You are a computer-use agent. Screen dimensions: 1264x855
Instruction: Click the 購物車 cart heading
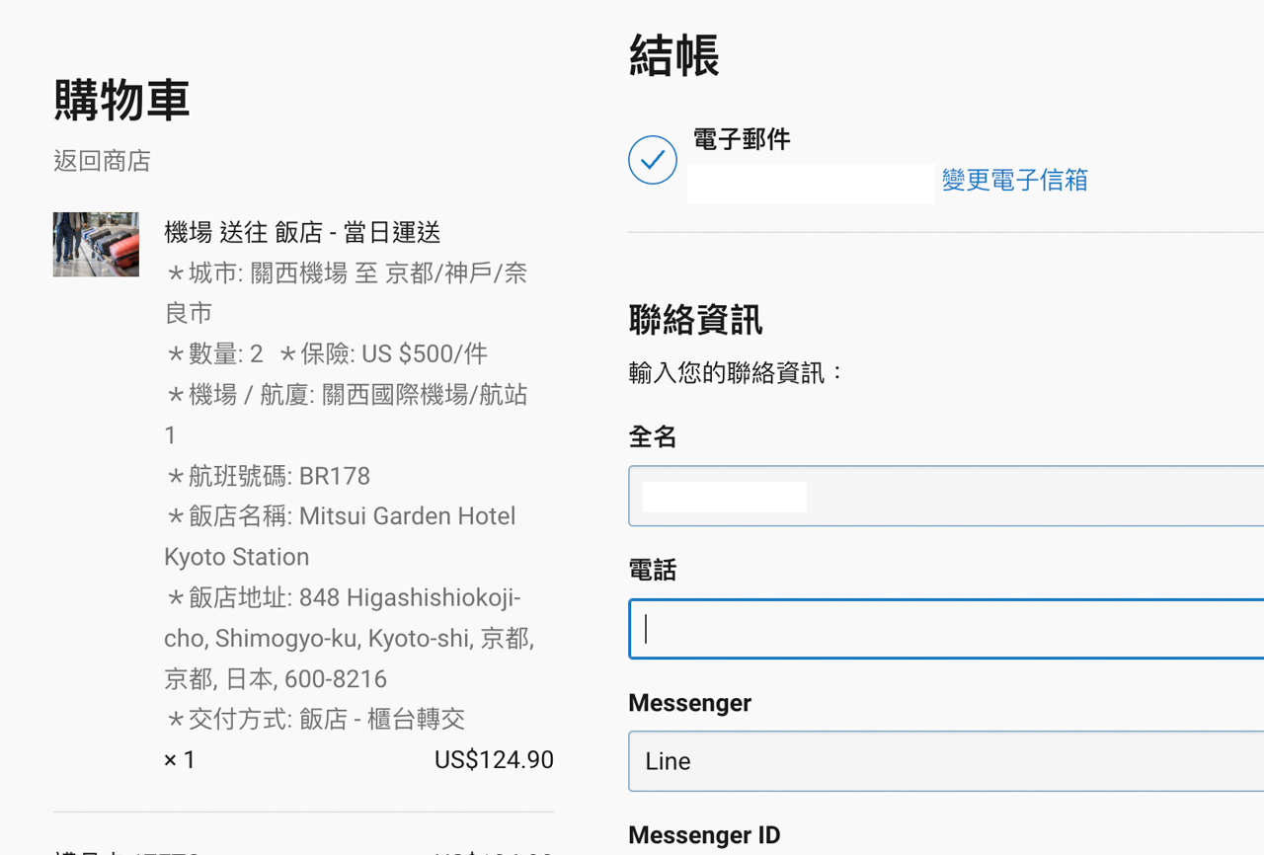[121, 100]
